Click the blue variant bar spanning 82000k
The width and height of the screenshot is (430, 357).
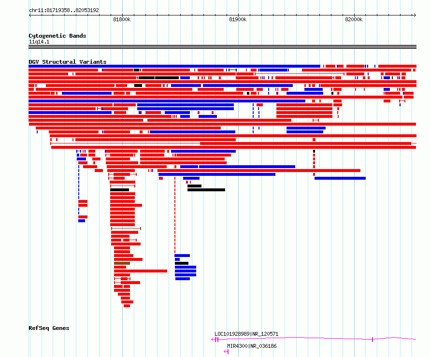click(340, 178)
